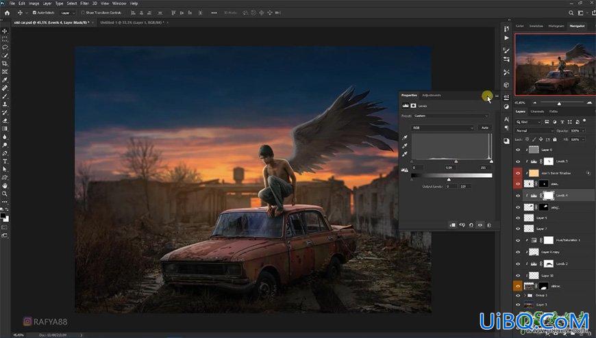Open the Auto-Select Layer dropdown
This screenshot has height=338, width=596.
click(x=68, y=12)
